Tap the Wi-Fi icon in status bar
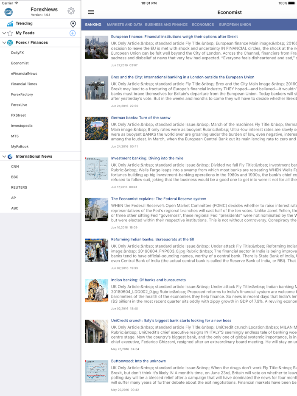 tap(17, 3)
